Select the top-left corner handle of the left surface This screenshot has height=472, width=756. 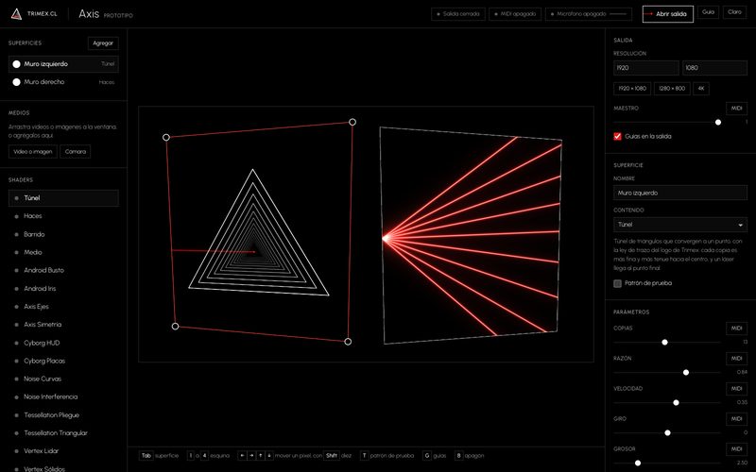tap(166, 137)
